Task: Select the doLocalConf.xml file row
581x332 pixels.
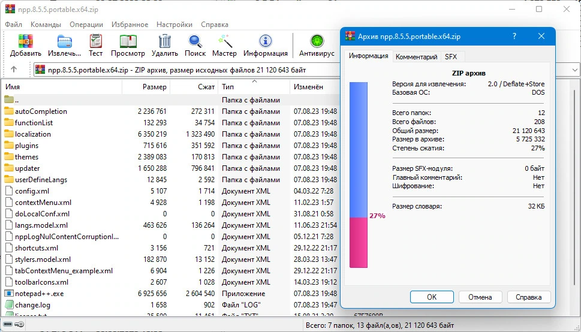Action: click(x=170, y=214)
